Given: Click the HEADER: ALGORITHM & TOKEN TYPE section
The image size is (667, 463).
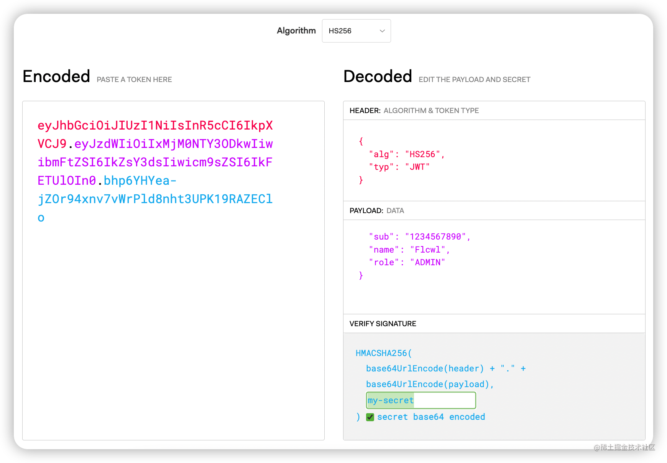Looking at the screenshot, I should (413, 110).
